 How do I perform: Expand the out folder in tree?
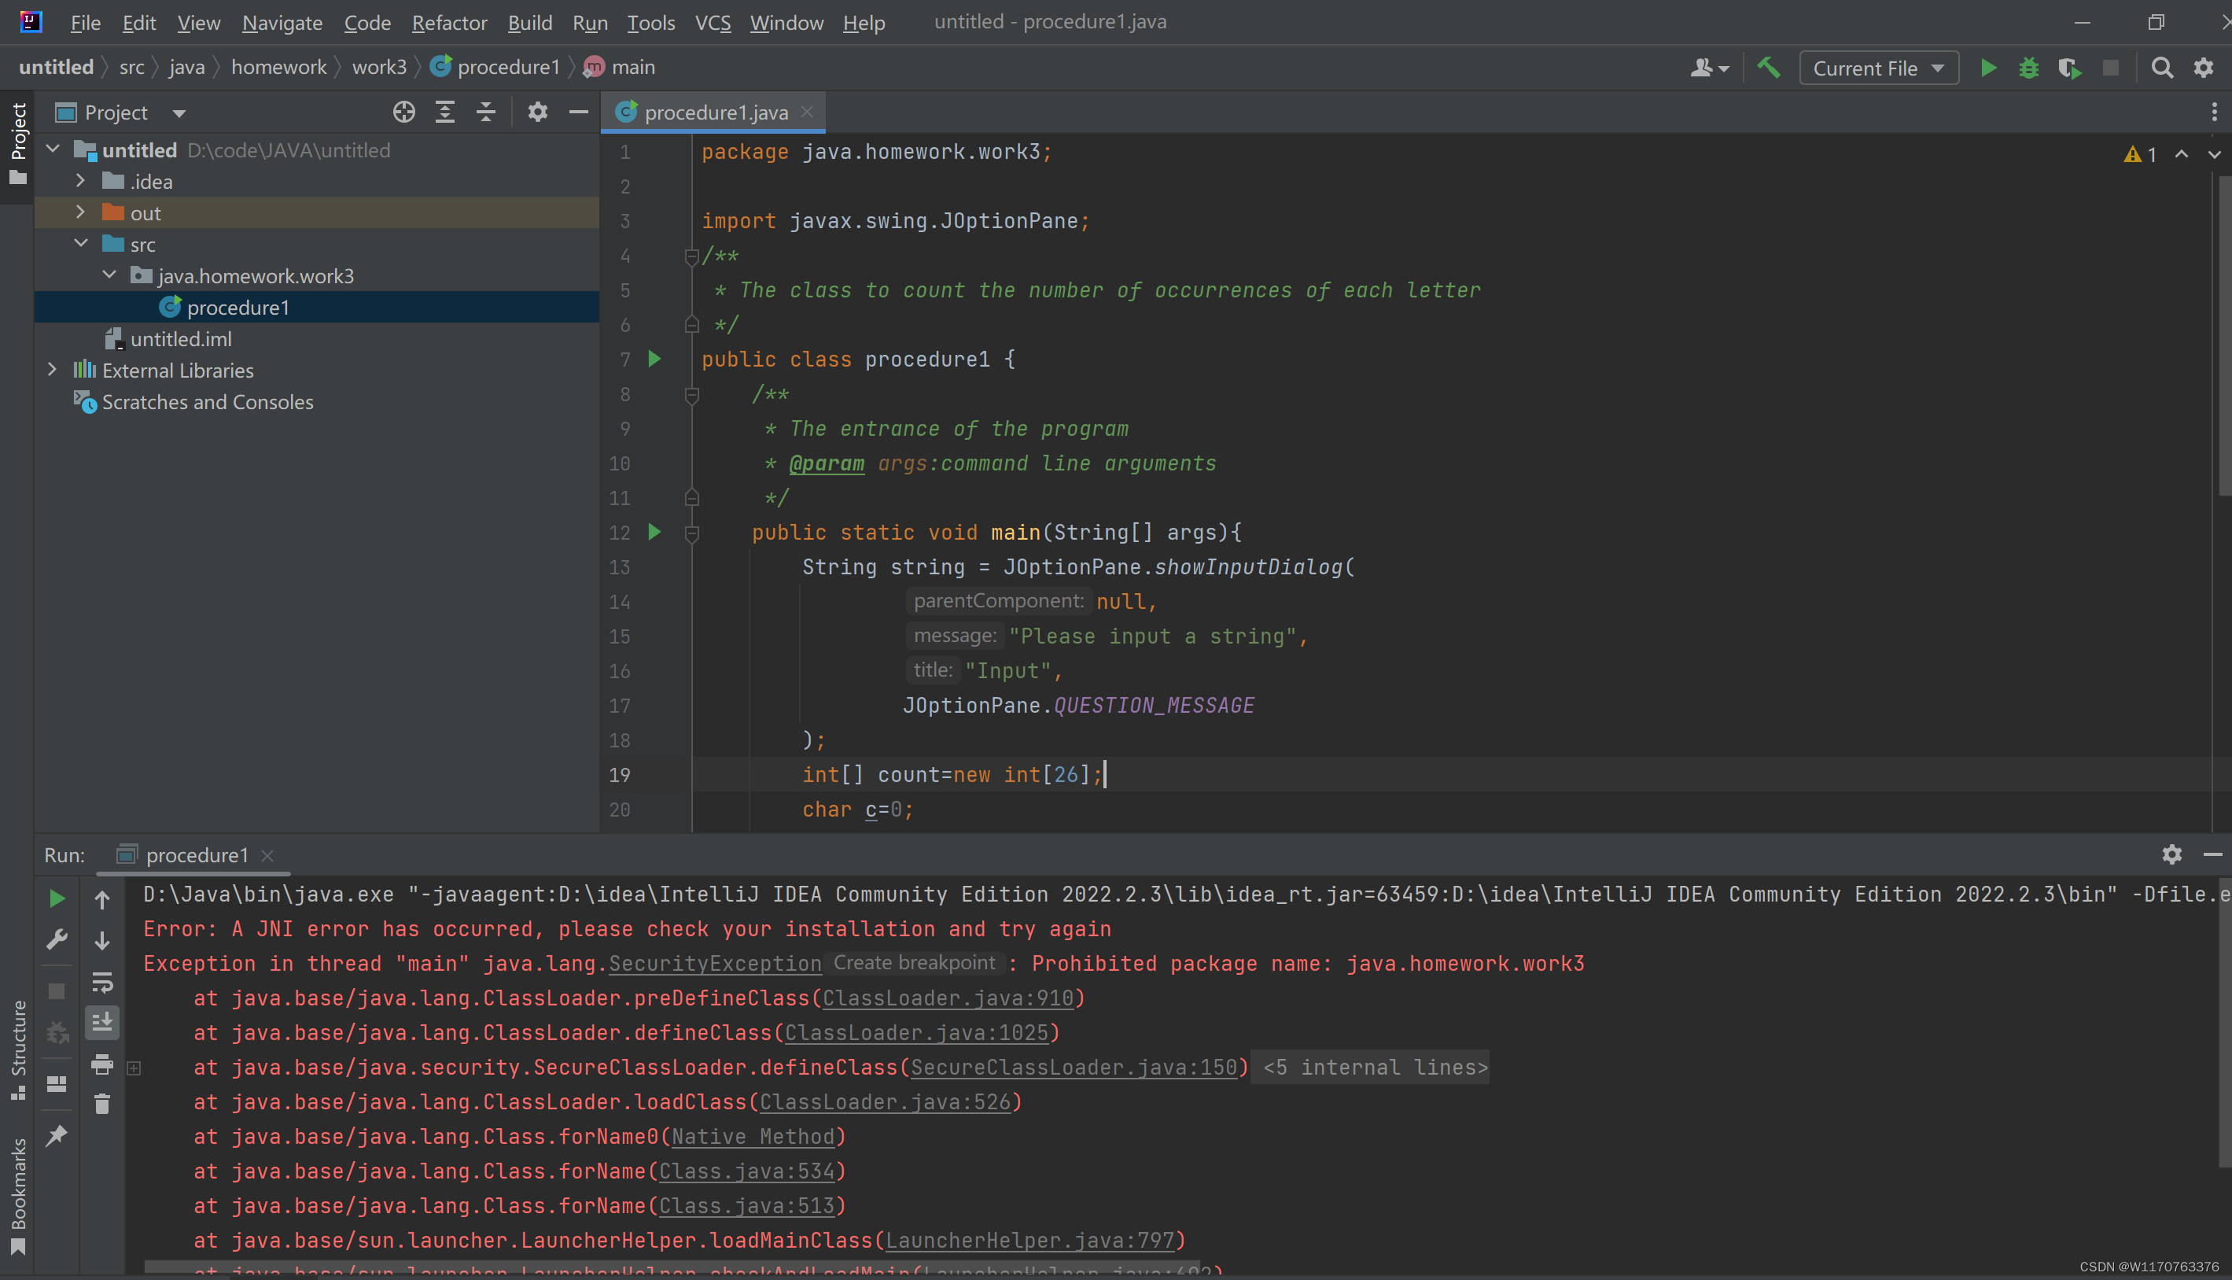(x=80, y=212)
